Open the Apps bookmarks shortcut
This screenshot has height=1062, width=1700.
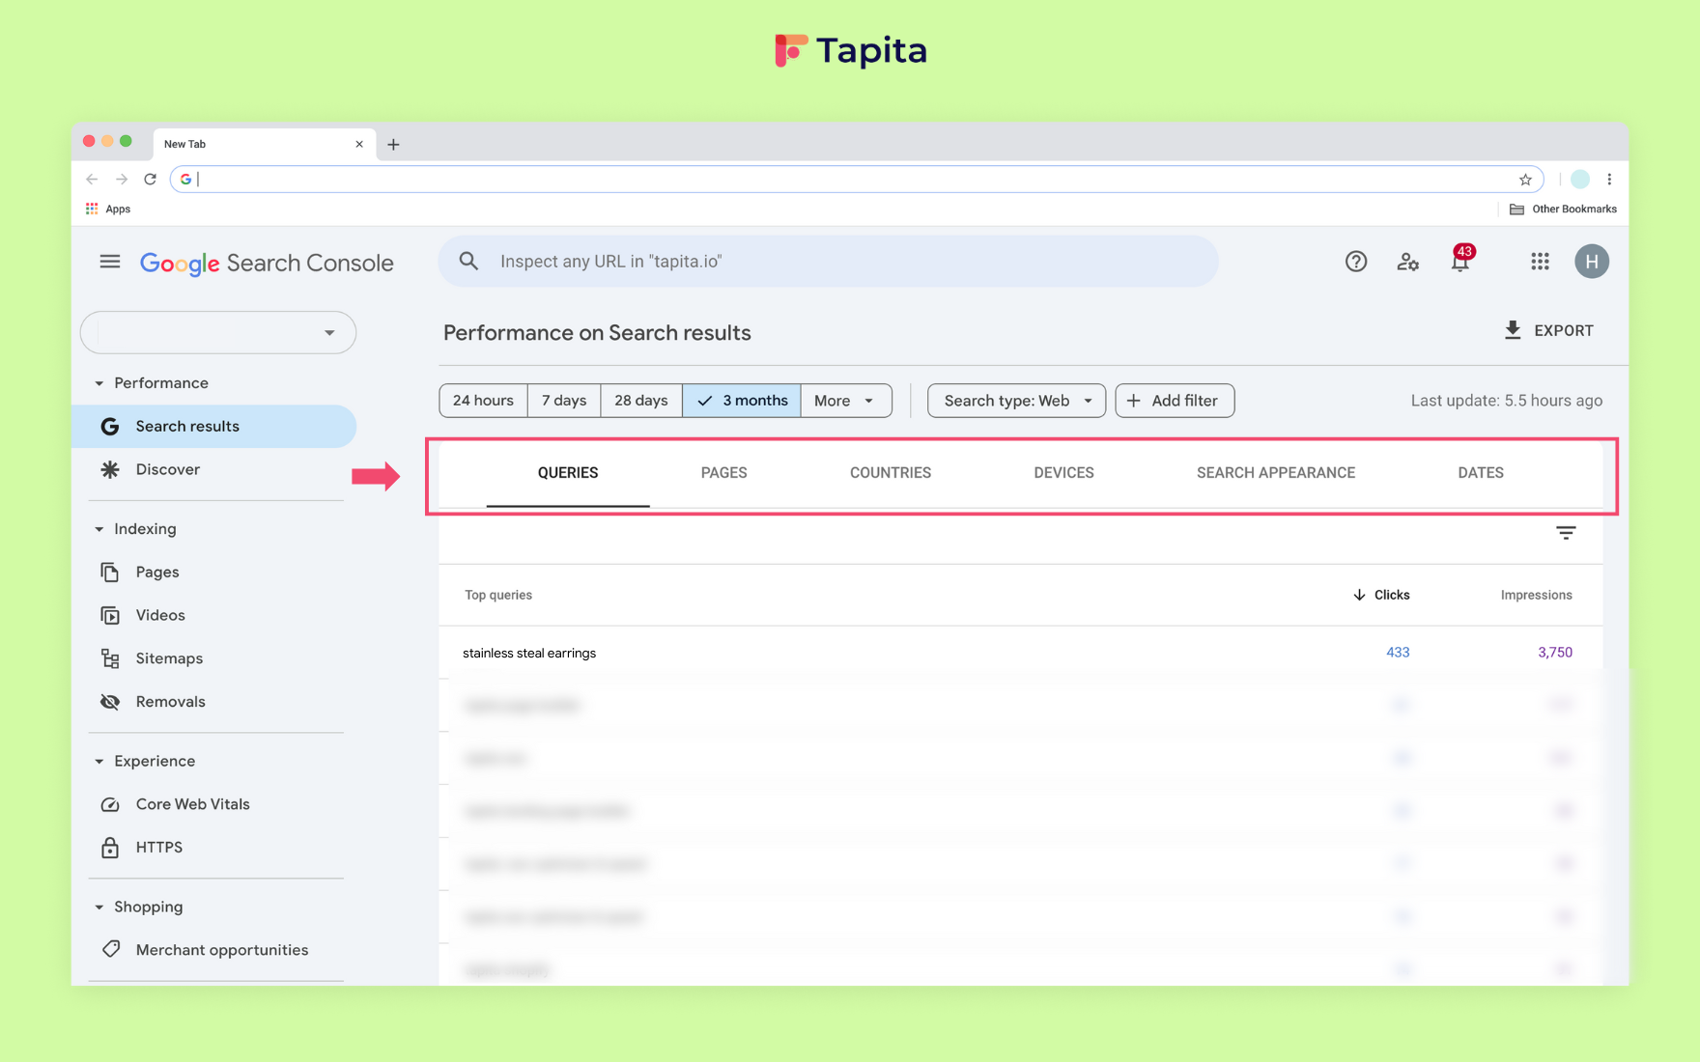[x=108, y=209]
